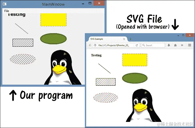Restore the browser window size

tap(183, 35)
